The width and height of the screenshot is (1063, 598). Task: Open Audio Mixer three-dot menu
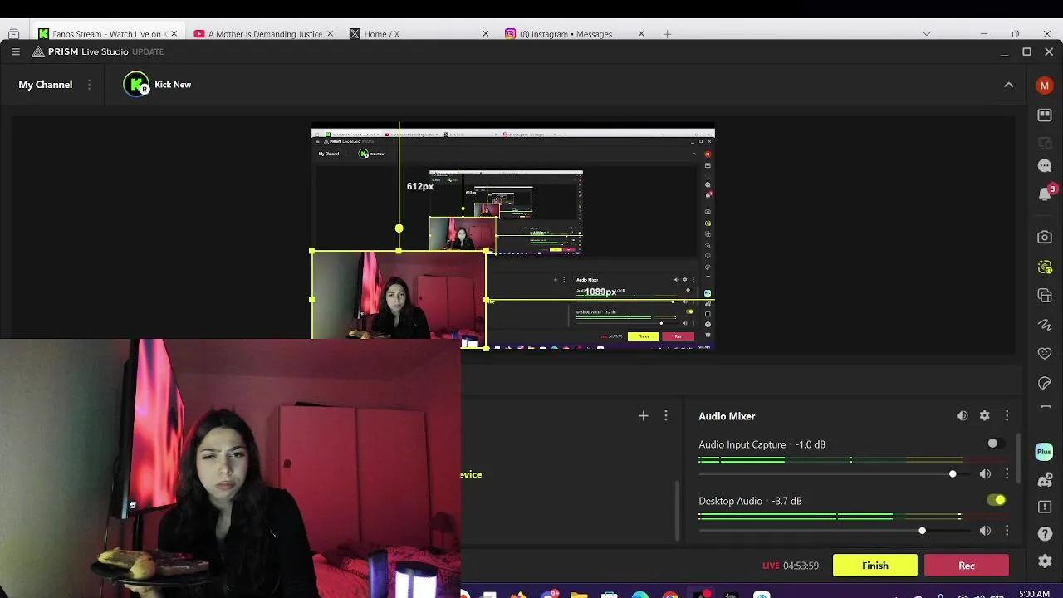tap(1007, 416)
